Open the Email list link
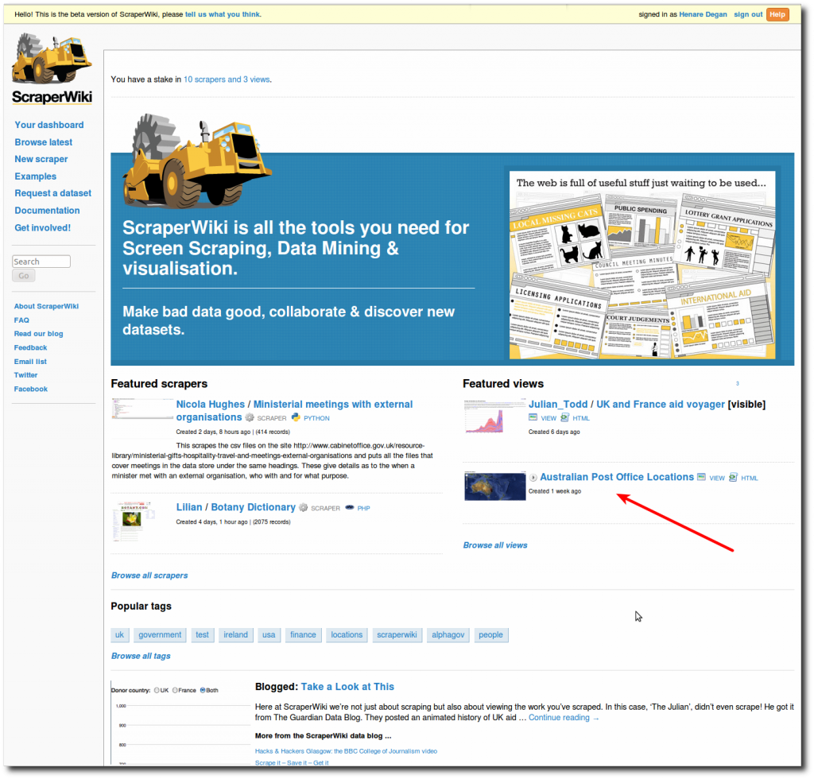This screenshot has height=779, width=814. (x=30, y=362)
